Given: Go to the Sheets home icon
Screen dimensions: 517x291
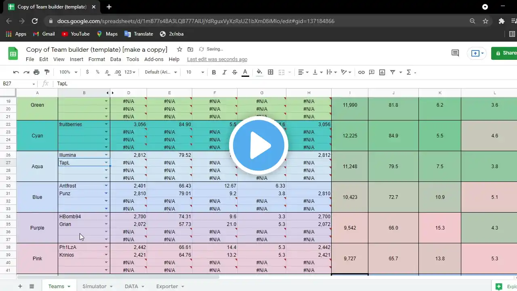Looking at the screenshot, I should point(13,53).
